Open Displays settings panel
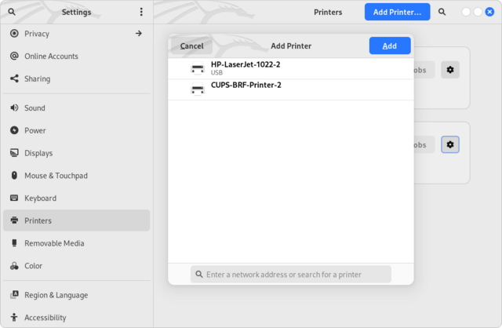The height and width of the screenshot is (328, 502). [x=38, y=153]
